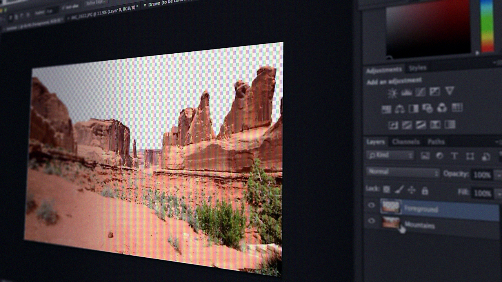Select the Mountains layer
502x282 pixels.
click(x=424, y=226)
